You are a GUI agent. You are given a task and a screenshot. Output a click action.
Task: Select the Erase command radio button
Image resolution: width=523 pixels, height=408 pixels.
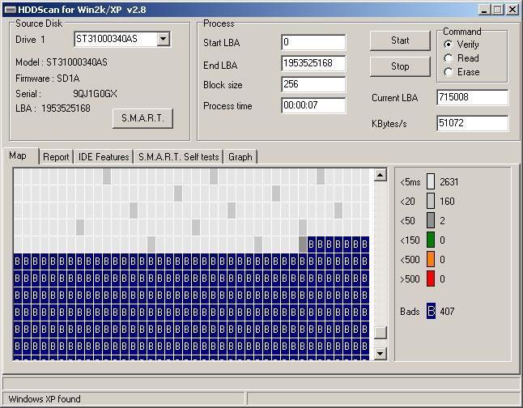[x=449, y=72]
